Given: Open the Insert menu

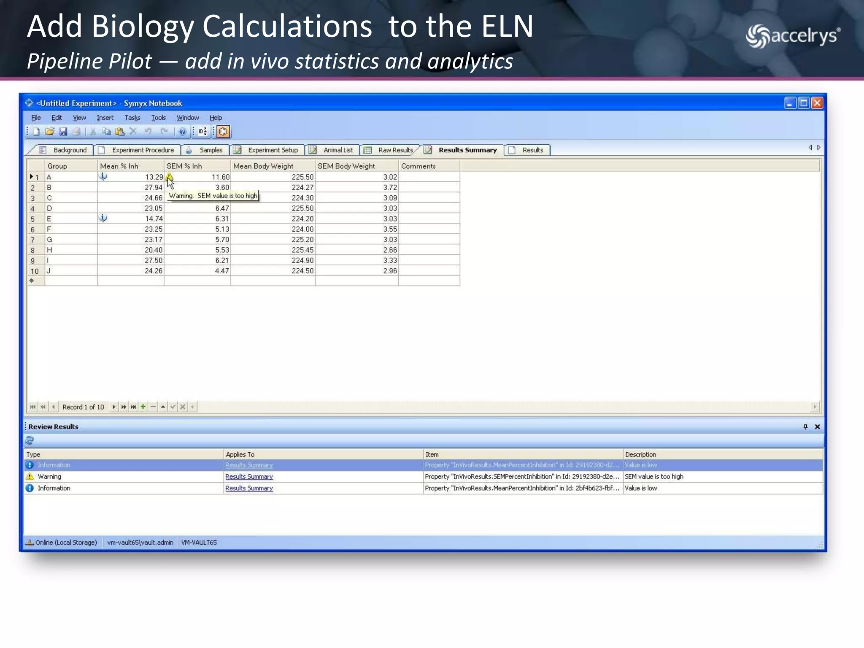Looking at the screenshot, I should pos(105,118).
